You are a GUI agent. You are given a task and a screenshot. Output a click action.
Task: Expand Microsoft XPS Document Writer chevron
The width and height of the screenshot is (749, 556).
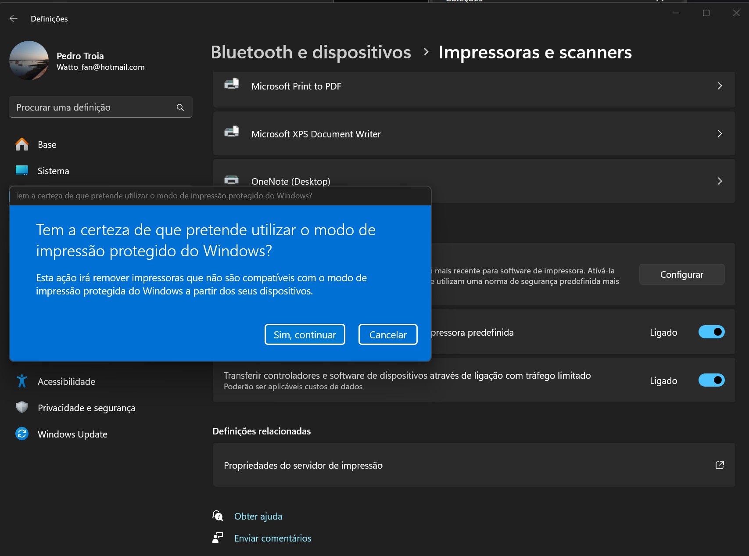(719, 134)
